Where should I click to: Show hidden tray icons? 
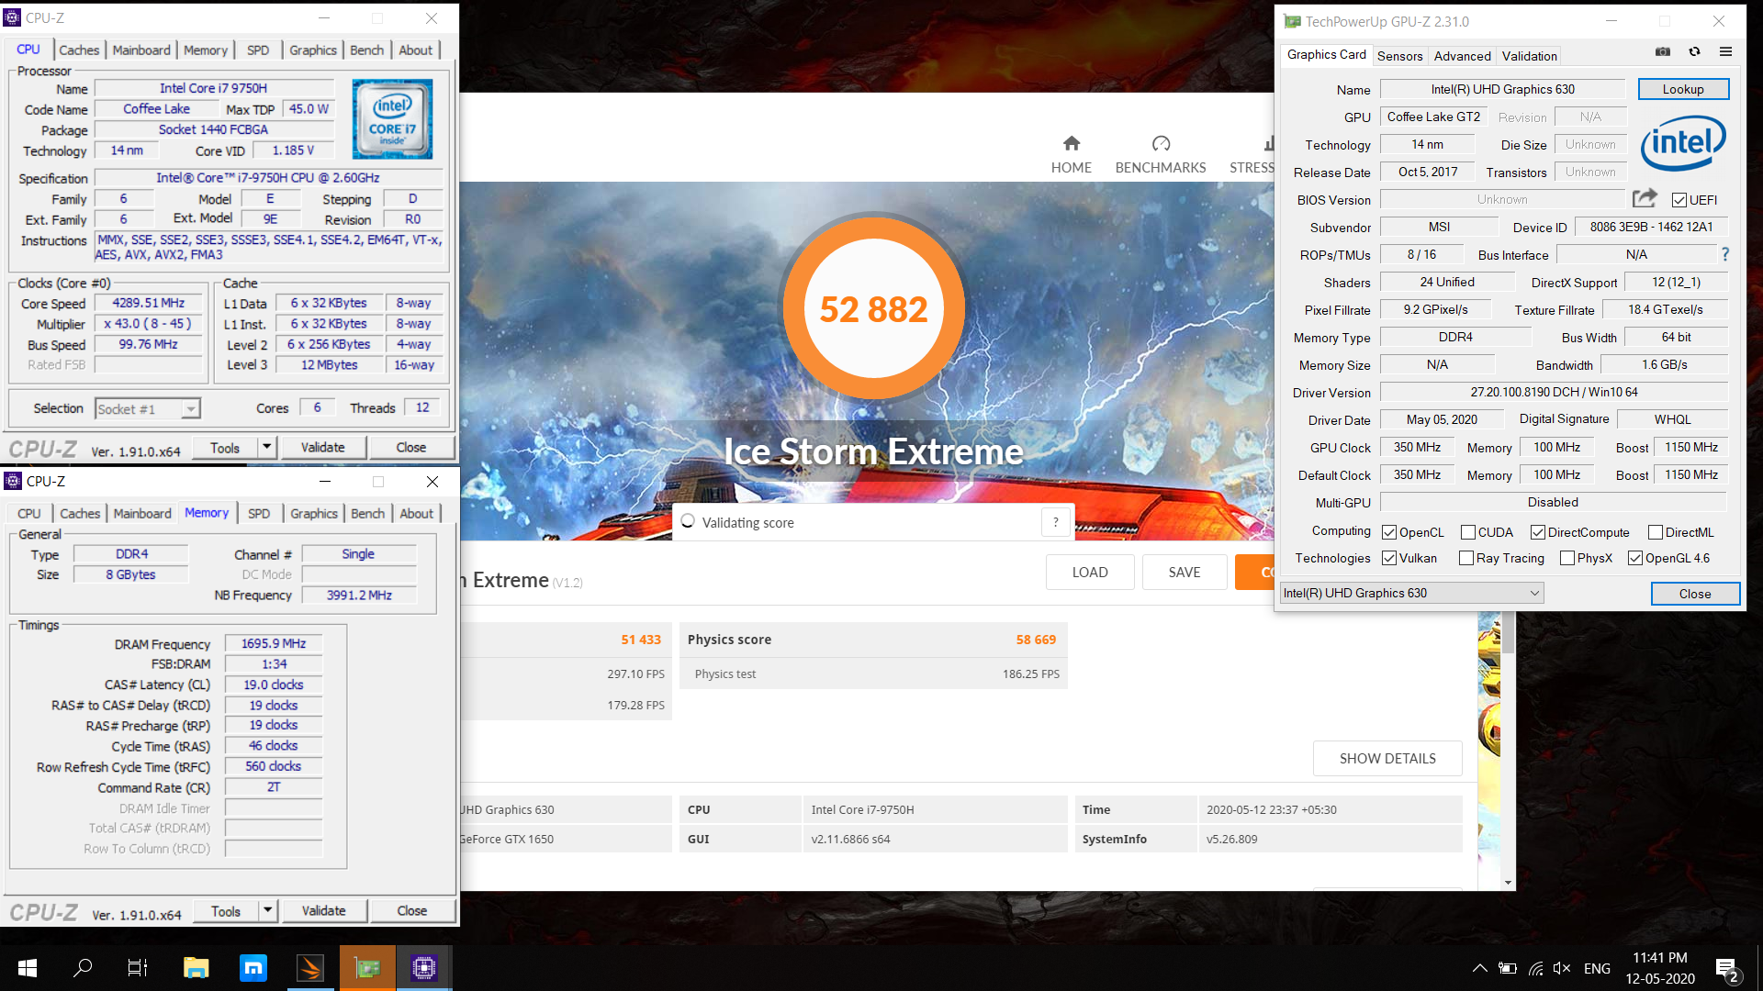click(1479, 968)
